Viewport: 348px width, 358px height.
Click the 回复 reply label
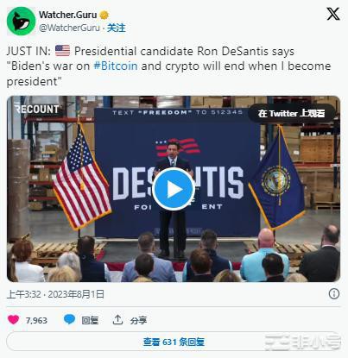click(90, 320)
